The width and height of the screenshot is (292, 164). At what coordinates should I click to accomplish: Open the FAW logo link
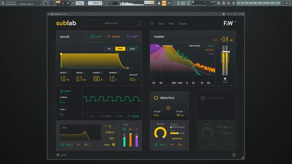(x=230, y=23)
